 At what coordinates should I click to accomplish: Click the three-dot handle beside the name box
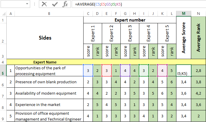click(35, 4)
